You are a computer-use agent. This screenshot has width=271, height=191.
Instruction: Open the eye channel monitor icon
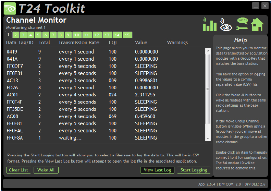click(226, 25)
